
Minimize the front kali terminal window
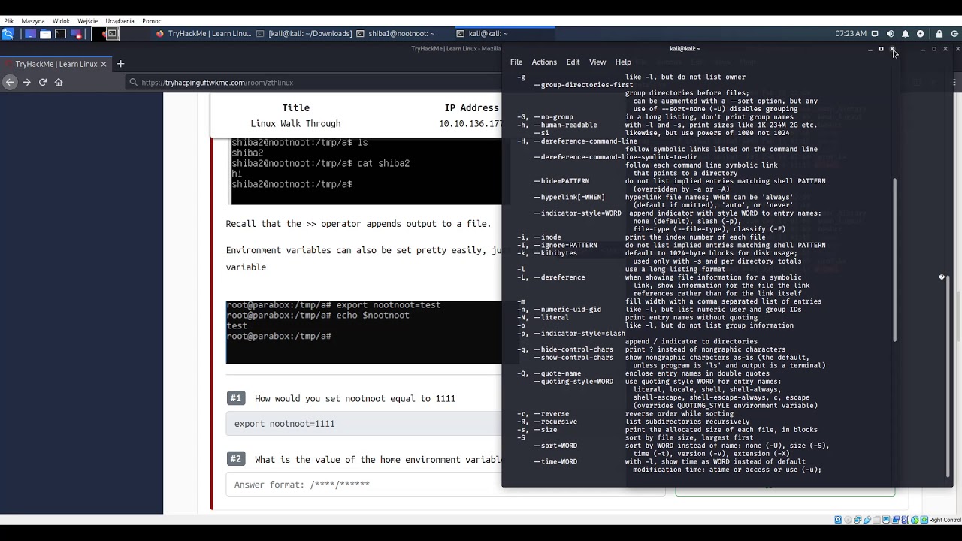click(x=870, y=49)
